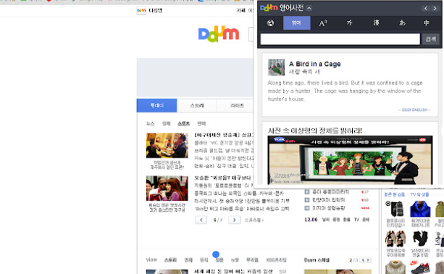Open the 뉴스 sub-category
The image size is (444, 274).
coord(150,123)
